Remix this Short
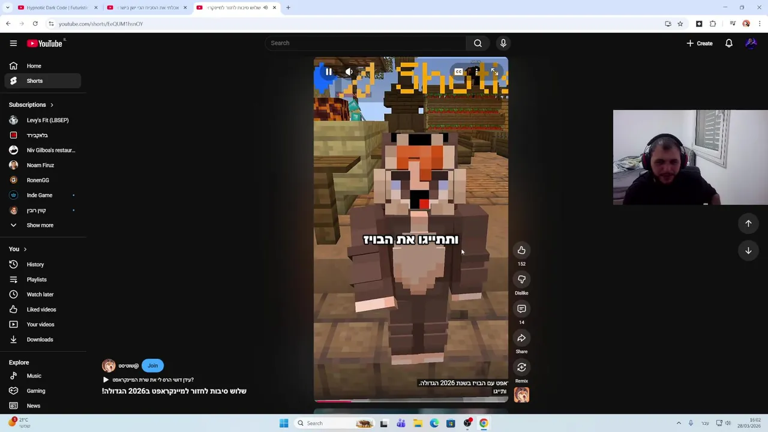 click(521, 367)
